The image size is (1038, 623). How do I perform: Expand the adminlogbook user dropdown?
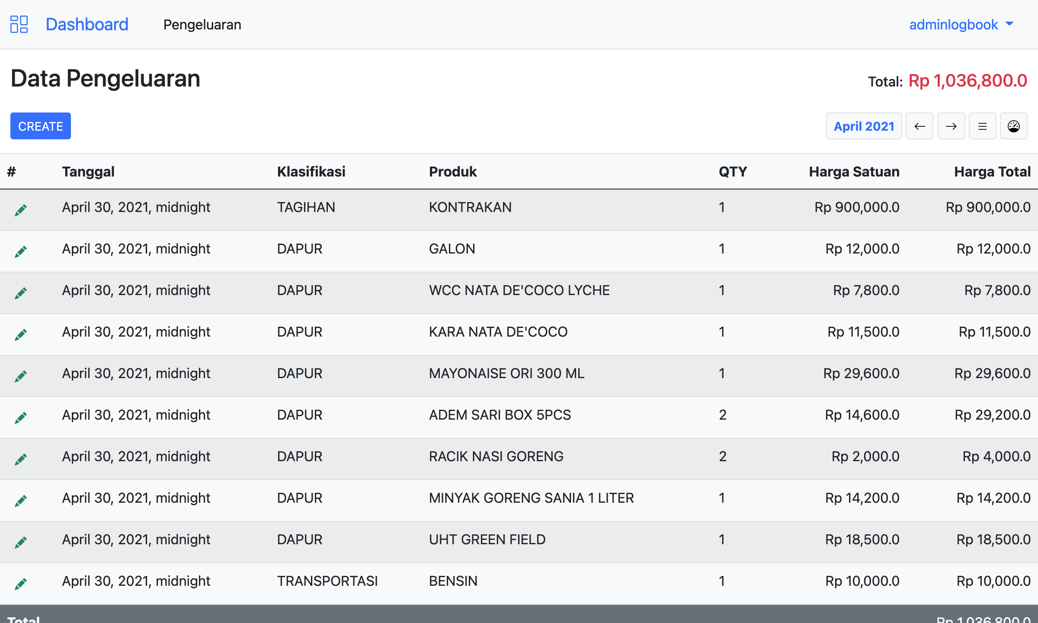(961, 25)
